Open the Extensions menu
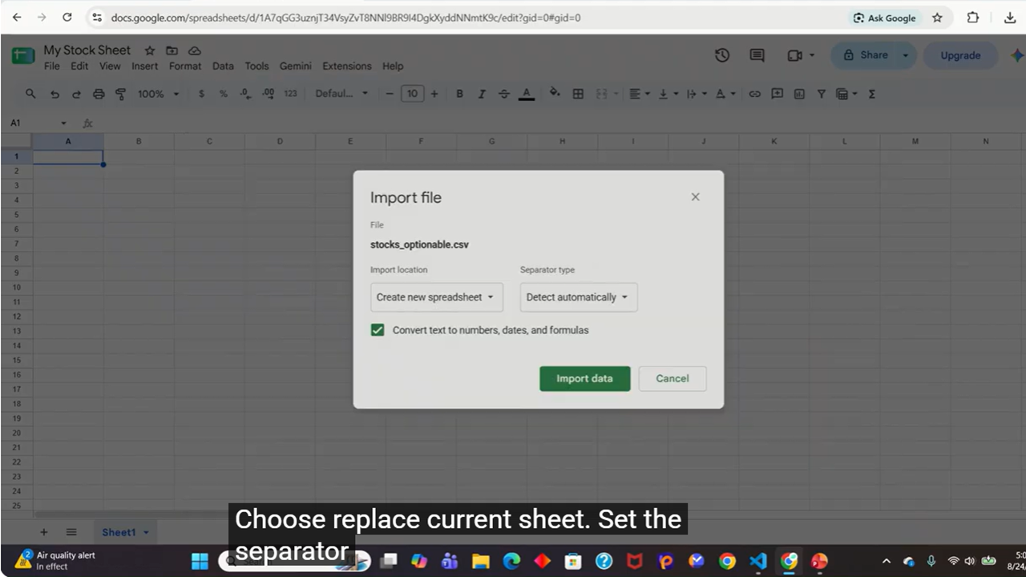 [347, 67]
